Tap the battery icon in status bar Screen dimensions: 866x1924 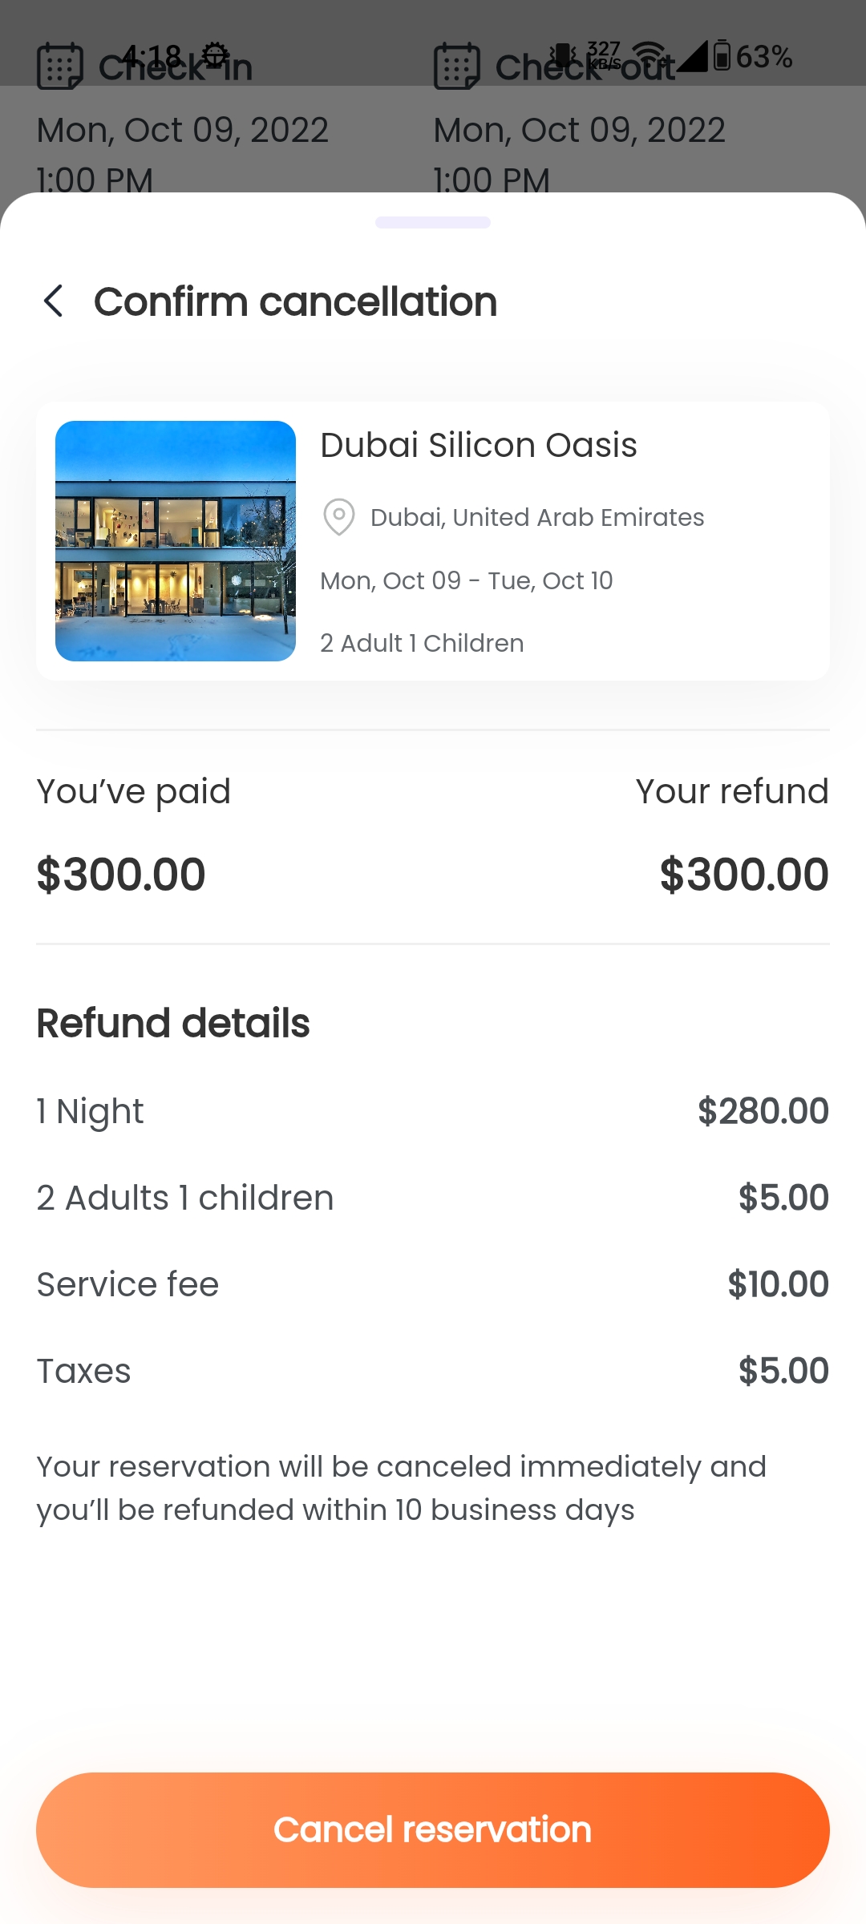tap(722, 56)
